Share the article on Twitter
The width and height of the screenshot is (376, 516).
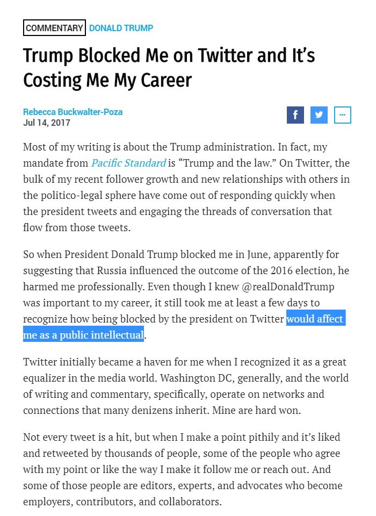click(319, 115)
